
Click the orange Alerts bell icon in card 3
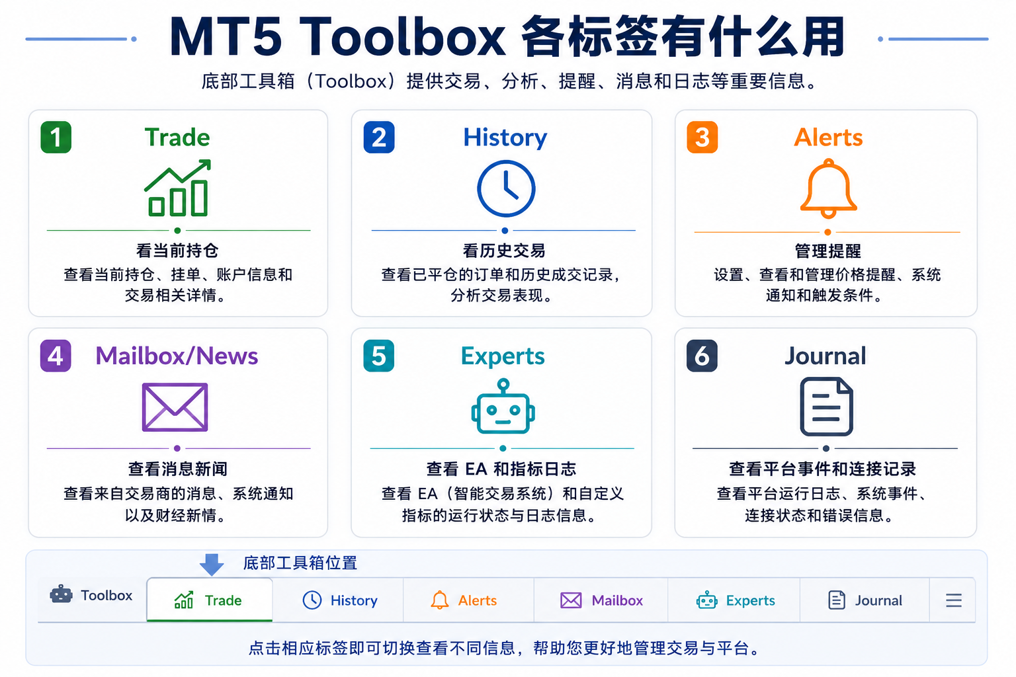pos(828,188)
